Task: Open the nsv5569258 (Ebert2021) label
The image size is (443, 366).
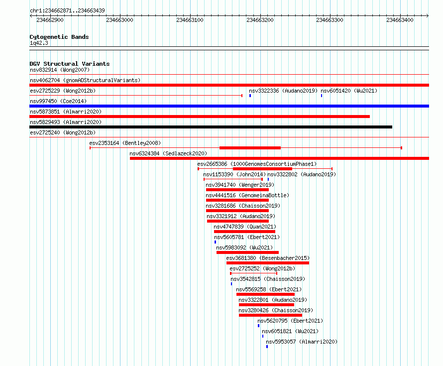Action: [269, 289]
